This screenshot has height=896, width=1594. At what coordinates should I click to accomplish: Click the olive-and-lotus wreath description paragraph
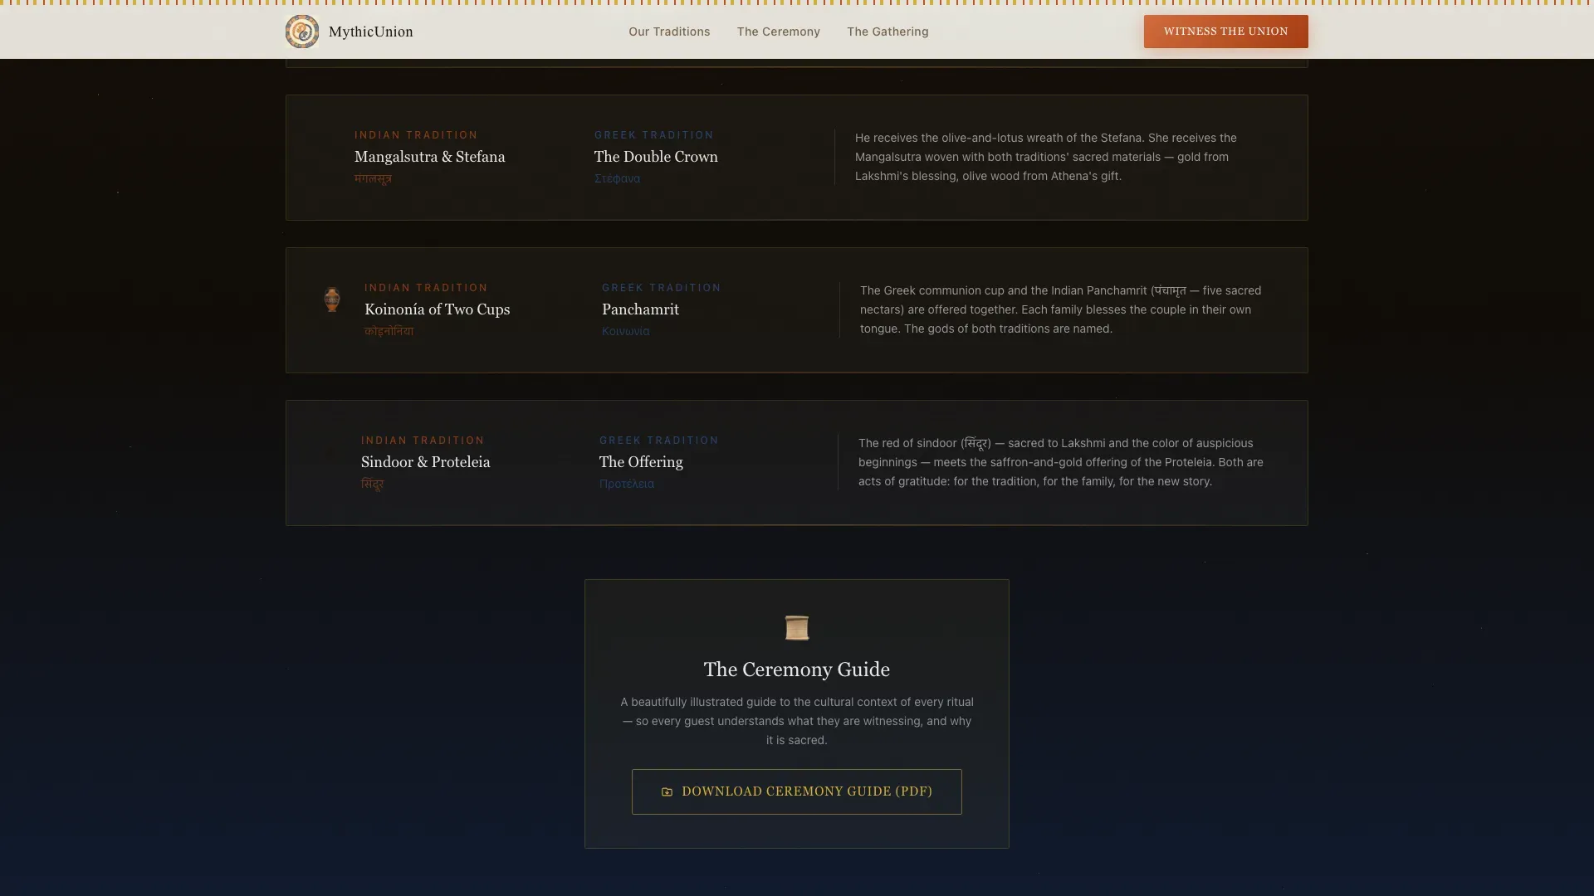pos(1046,157)
